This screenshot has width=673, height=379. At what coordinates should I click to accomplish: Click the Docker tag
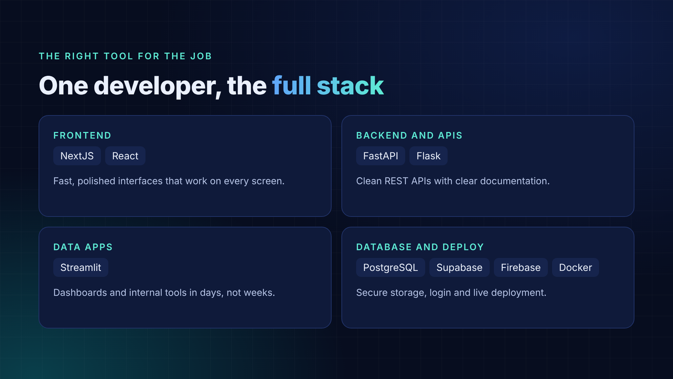575,267
